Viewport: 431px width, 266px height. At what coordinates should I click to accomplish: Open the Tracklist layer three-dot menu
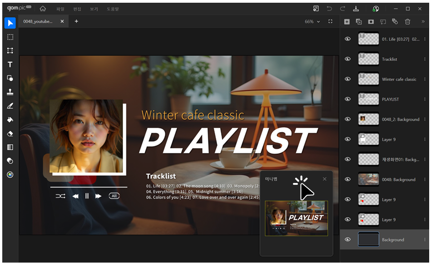click(x=425, y=59)
